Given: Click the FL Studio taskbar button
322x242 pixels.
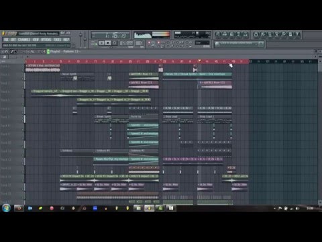Looking at the screenshot, I should pyautogui.click(x=150, y=208).
